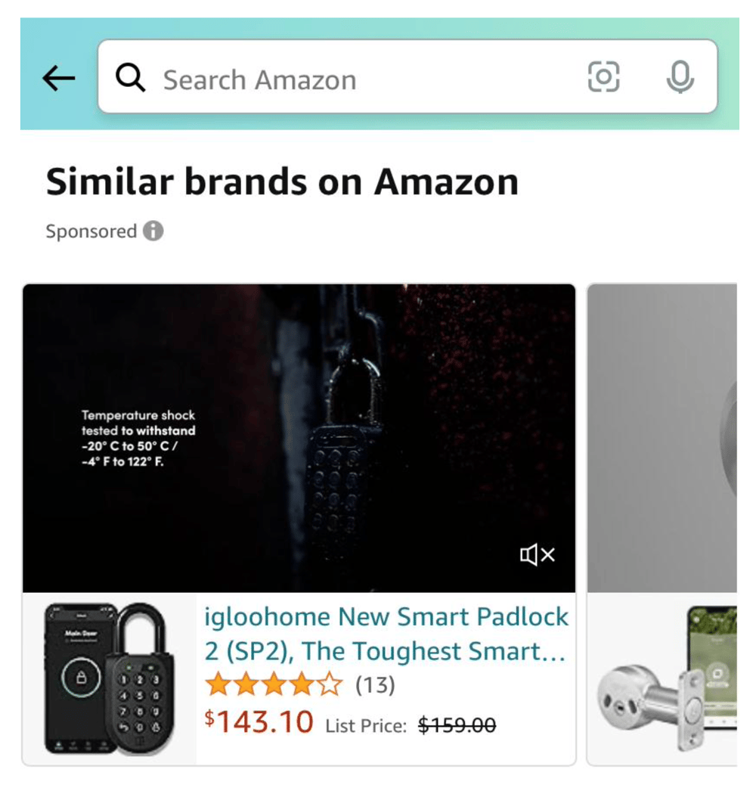Click the magnifying glass search icon
This screenshot has width=756, height=788.
[x=131, y=77]
